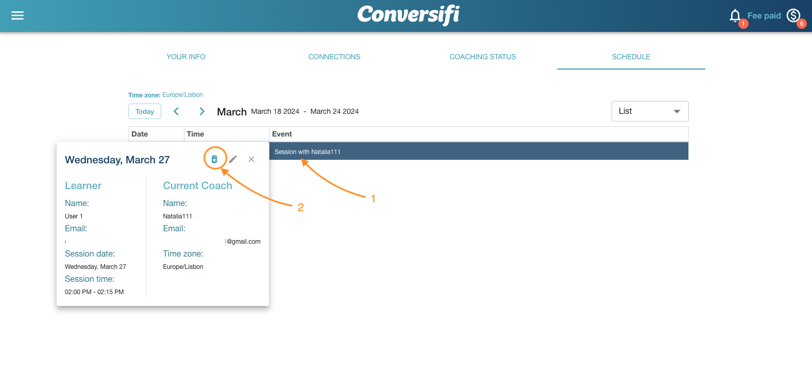Click the Session date value Wednesday, March 27

coord(95,267)
